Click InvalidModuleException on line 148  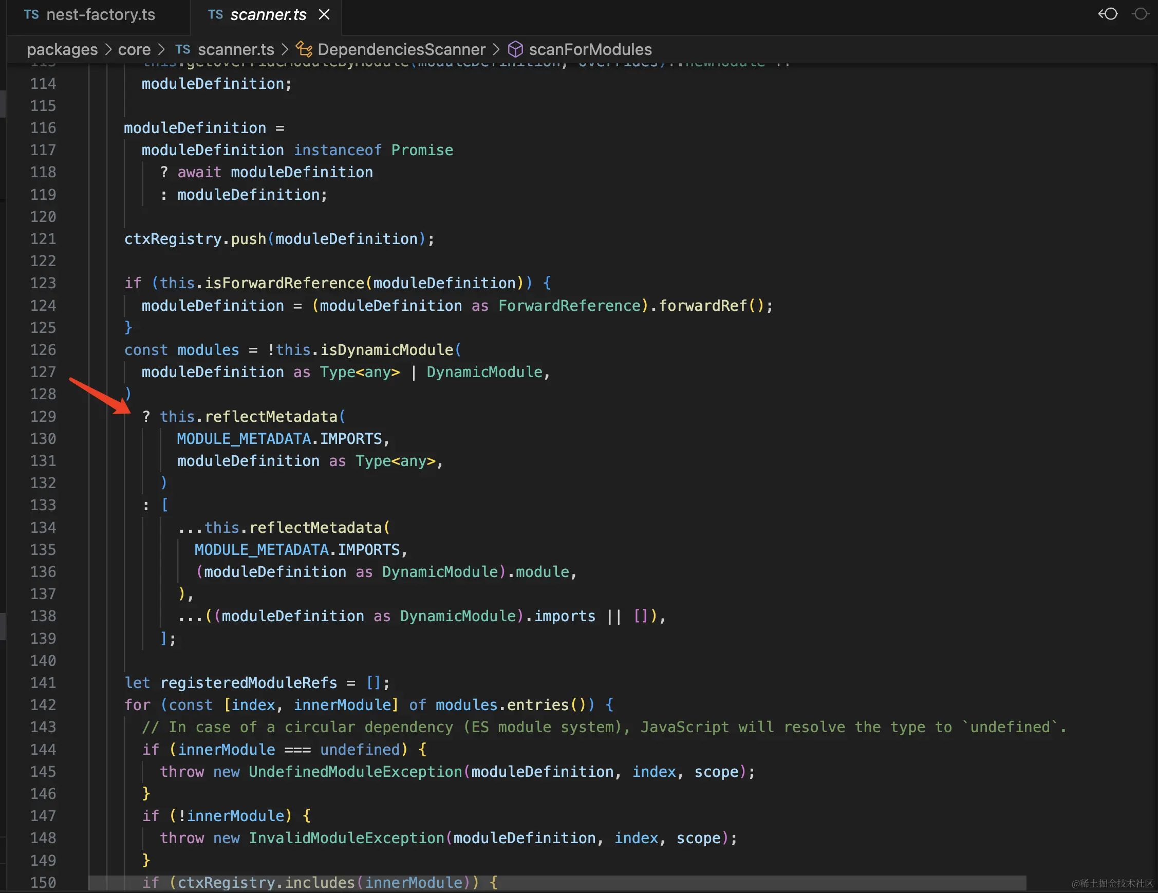pyautogui.click(x=347, y=838)
